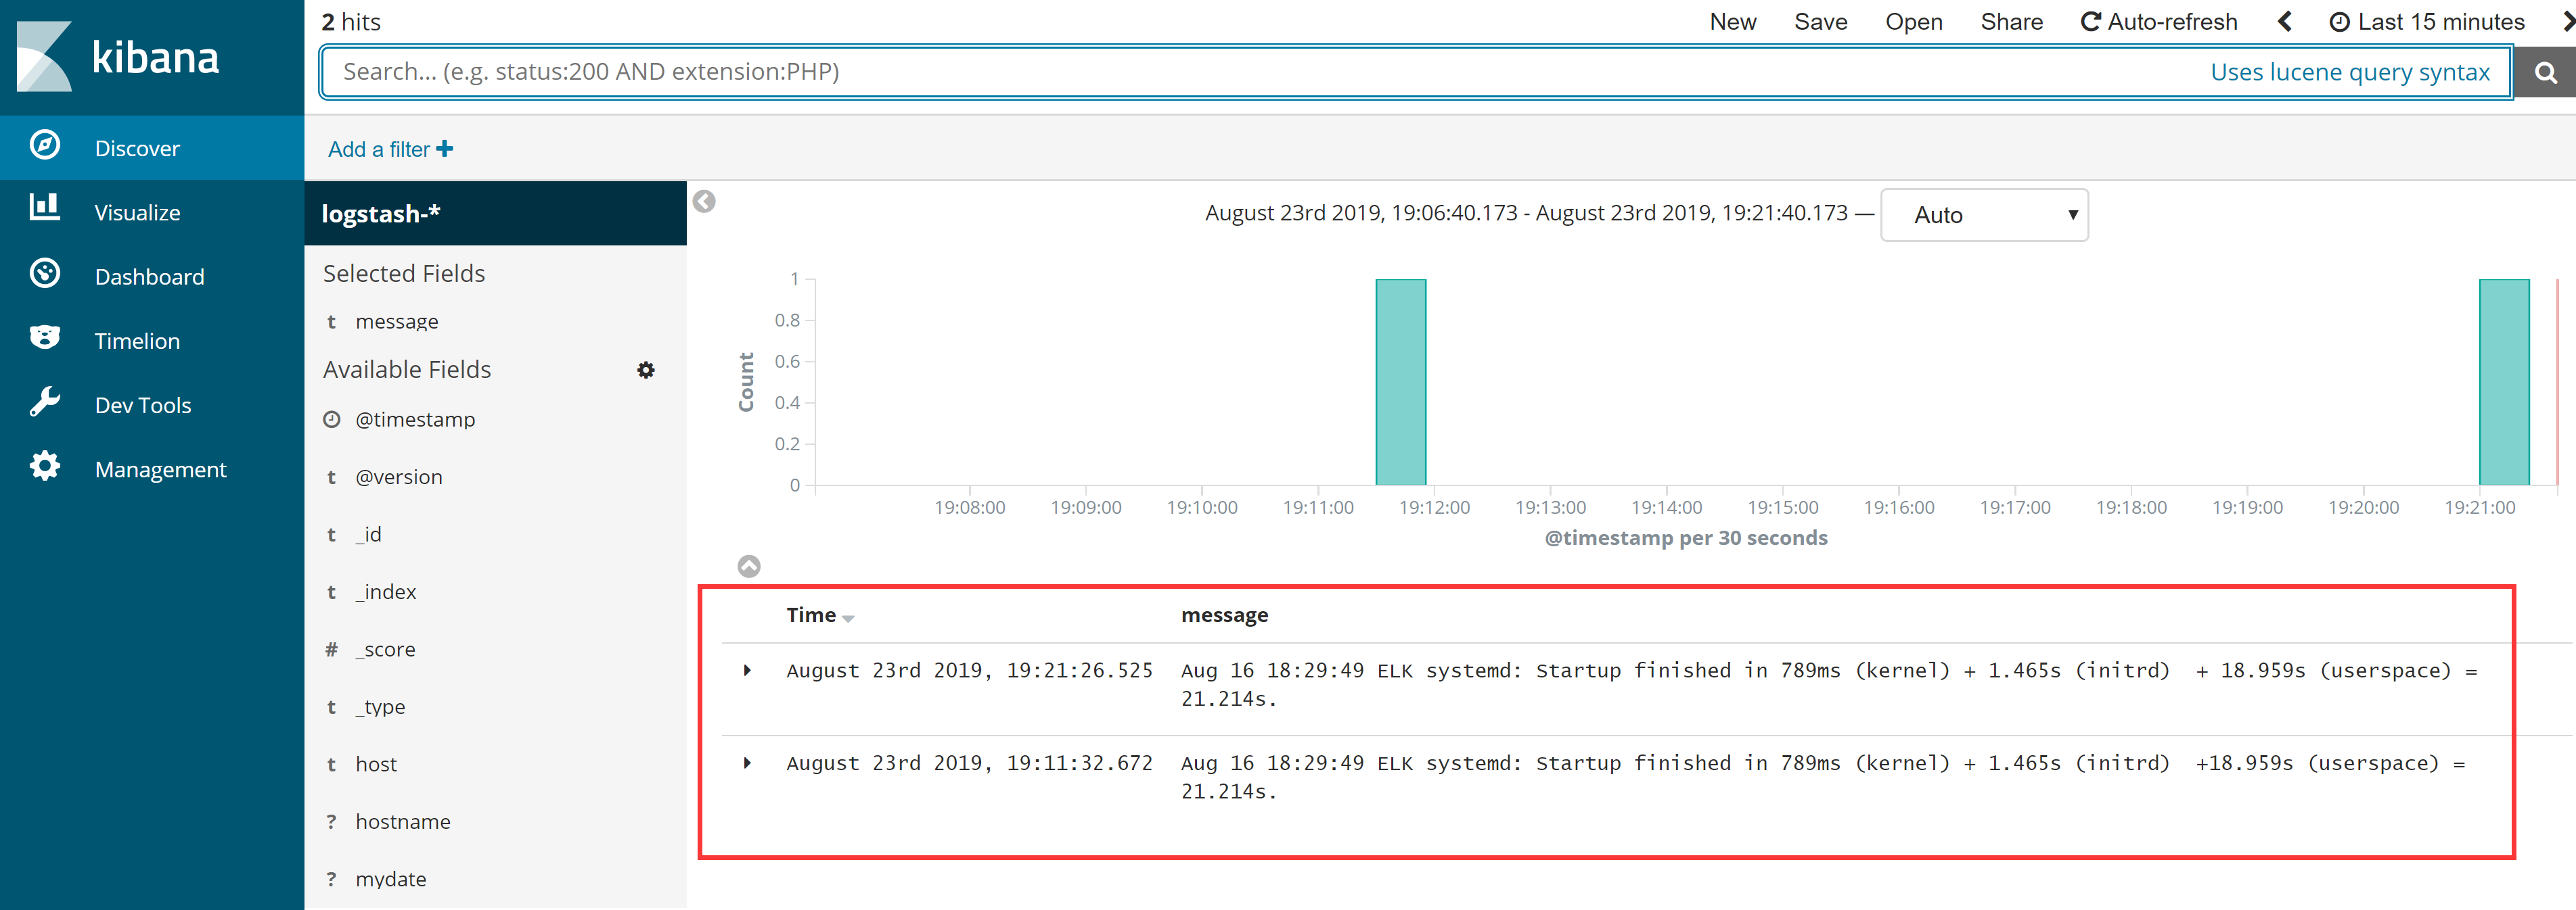Collapse the fields sidebar with arrow
The height and width of the screenshot is (910, 2576).
[704, 201]
